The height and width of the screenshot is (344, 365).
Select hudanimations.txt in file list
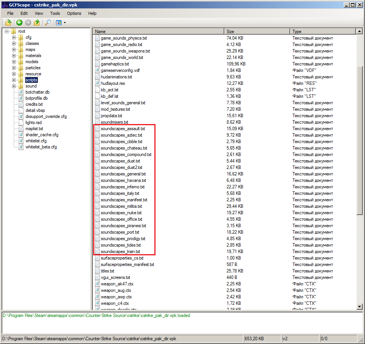pos(116,77)
